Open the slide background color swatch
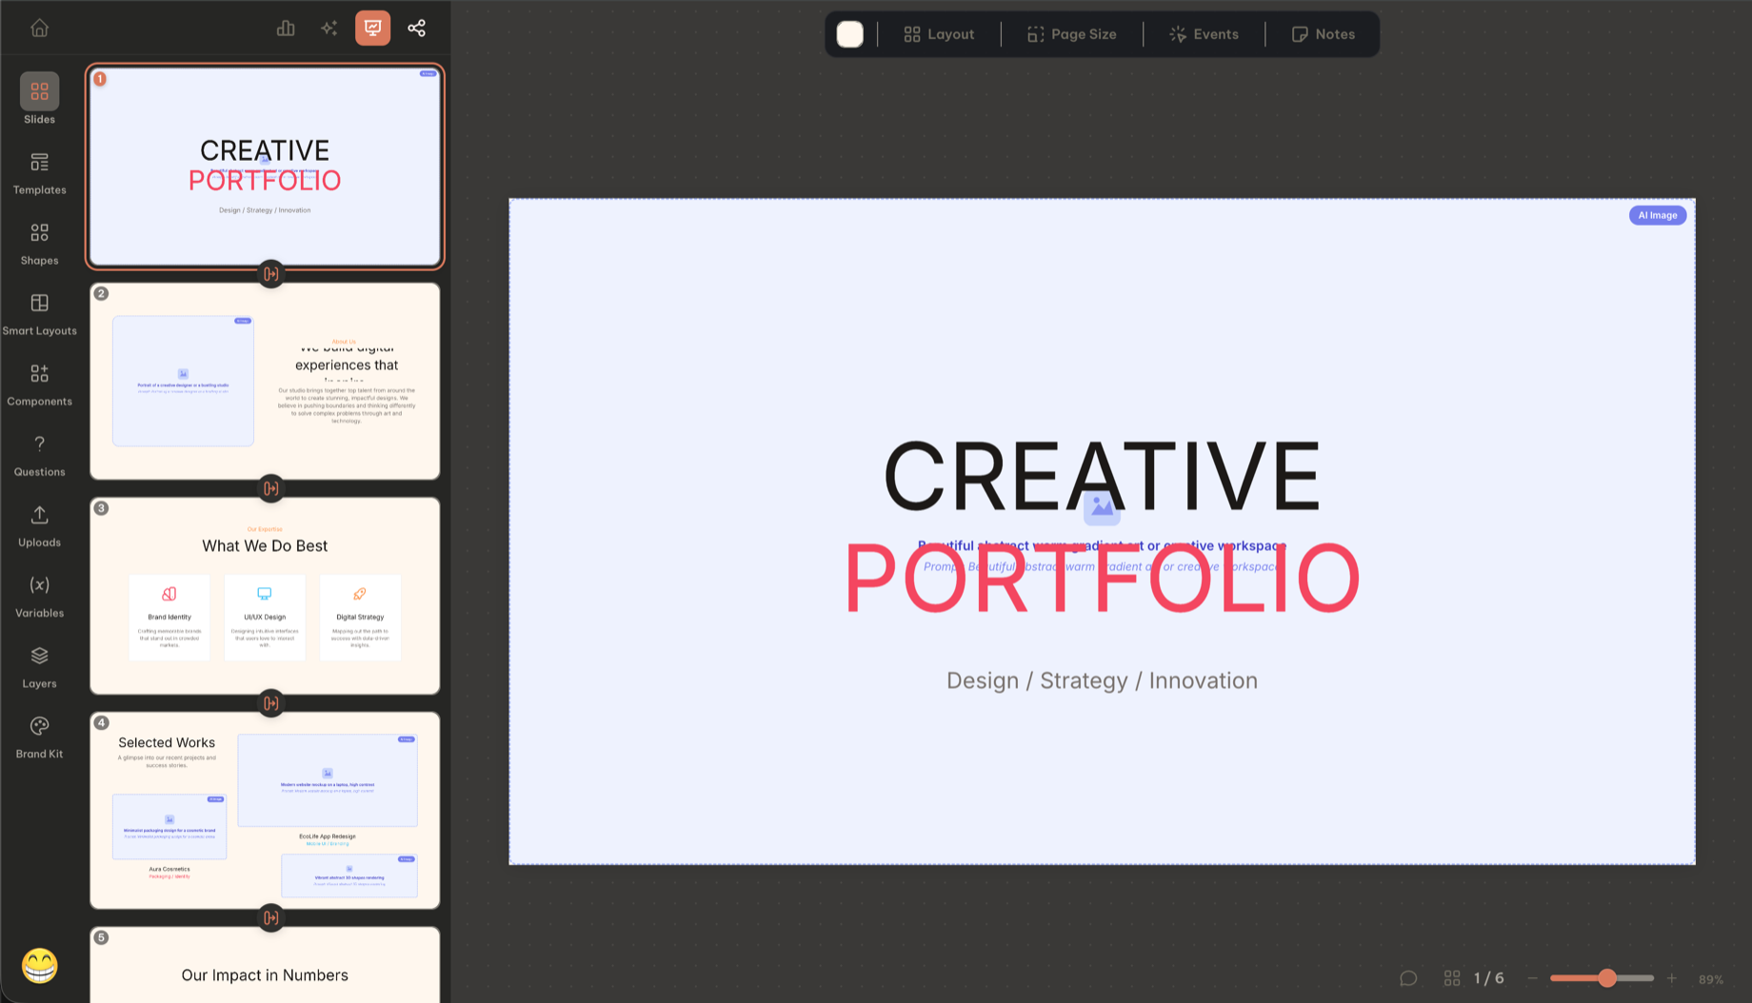This screenshot has height=1003, width=1752. 849,34
